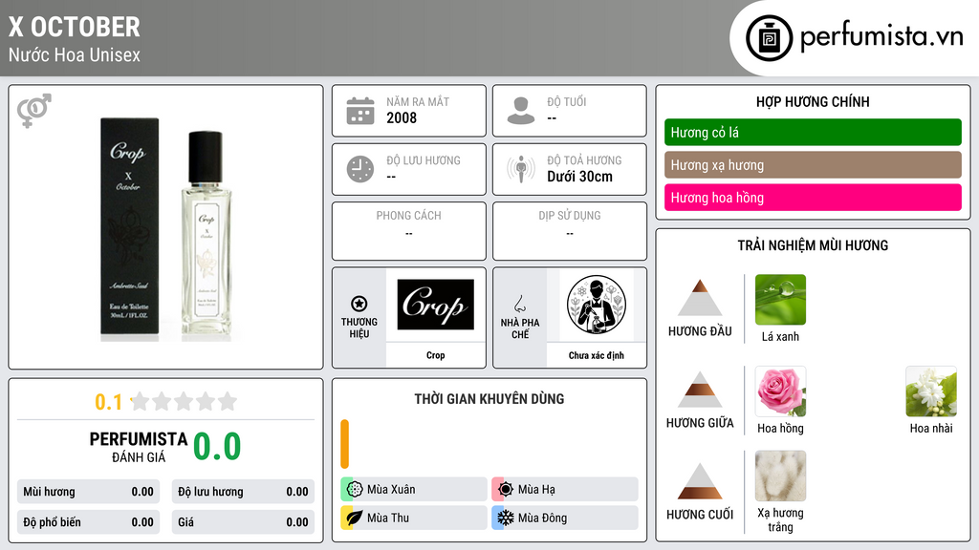Click the Mùa Đông season label
This screenshot has height=550, width=979.
(x=542, y=518)
